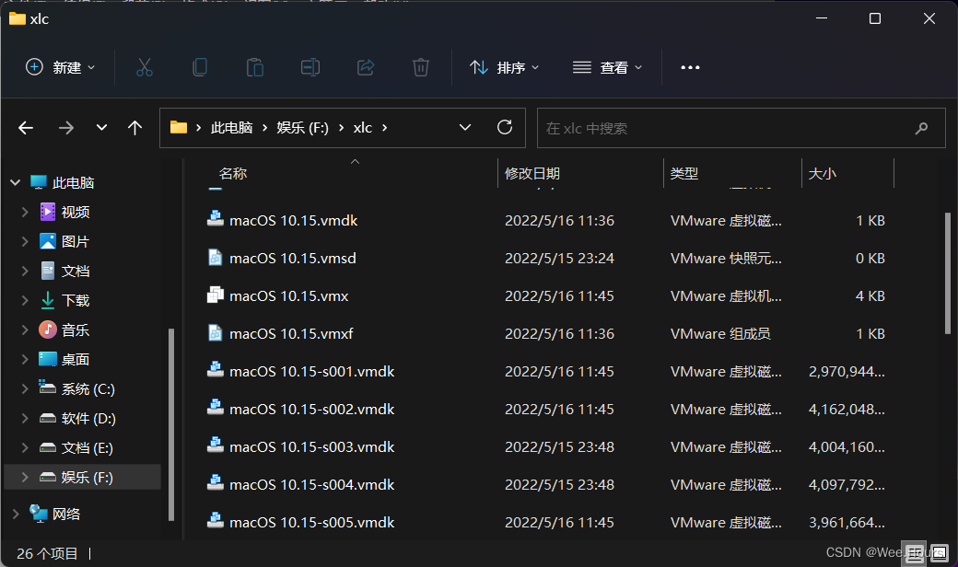Click the search magnifier icon
Screen dimensions: 958x567
(x=921, y=128)
